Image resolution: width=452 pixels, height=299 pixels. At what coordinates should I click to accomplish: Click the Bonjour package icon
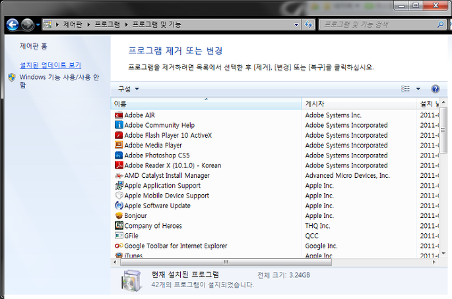[x=119, y=215]
